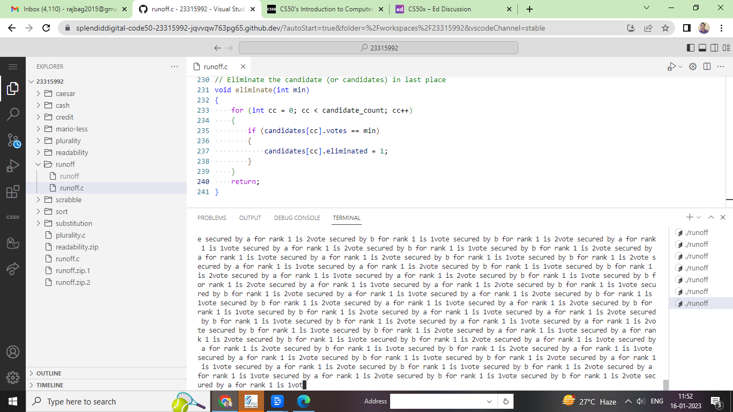
Task: Open the Accounts icon
Action: pyautogui.click(x=13, y=352)
